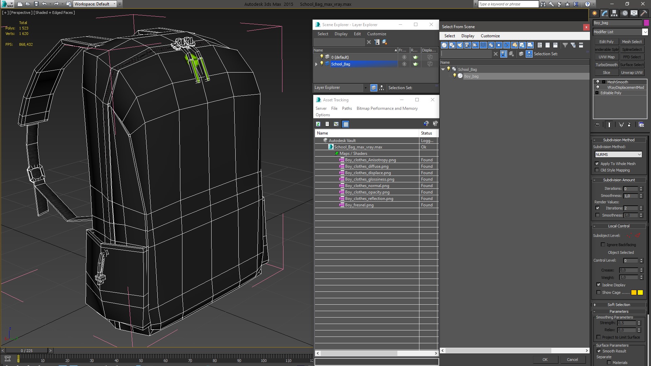
Task: Expand School_Bag layer in Scene Explorer
Action: (x=317, y=64)
